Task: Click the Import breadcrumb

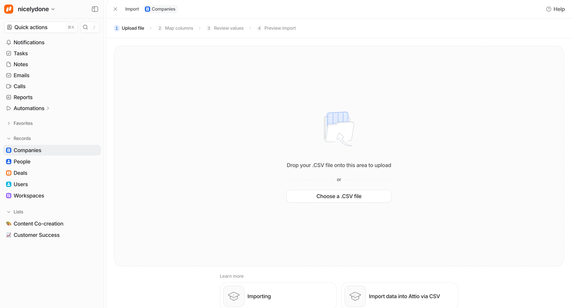Action: (x=132, y=9)
